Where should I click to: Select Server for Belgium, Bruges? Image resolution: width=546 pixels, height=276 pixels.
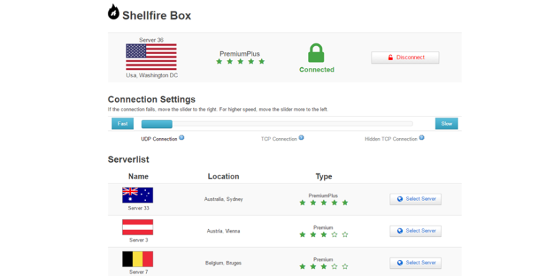click(x=415, y=263)
